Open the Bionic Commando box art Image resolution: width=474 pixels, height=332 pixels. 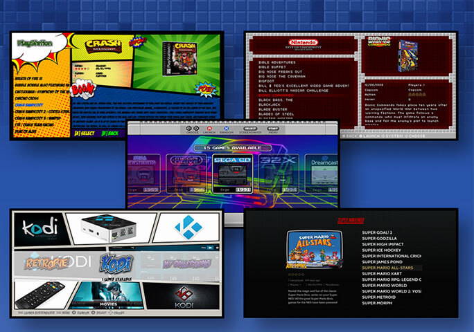(408, 55)
